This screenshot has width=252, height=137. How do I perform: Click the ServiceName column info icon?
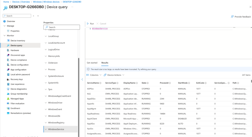point(100,83)
